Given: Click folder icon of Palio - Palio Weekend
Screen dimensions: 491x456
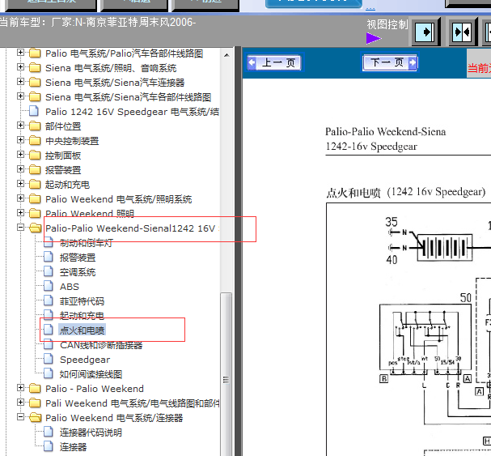Looking at the screenshot, I should coord(35,388).
